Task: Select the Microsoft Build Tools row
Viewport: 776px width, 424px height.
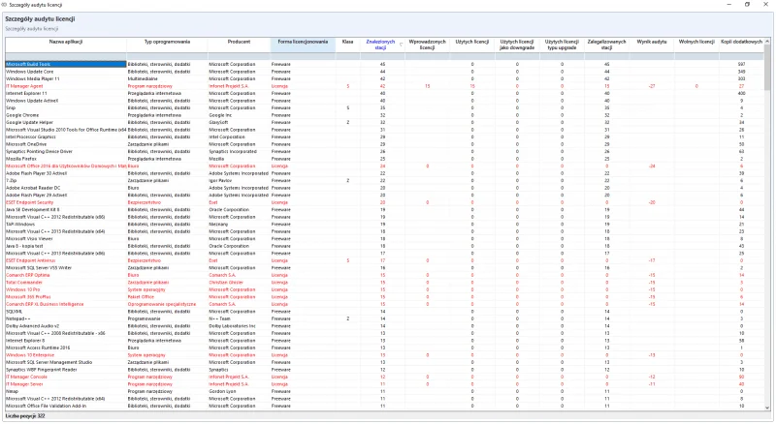Action: pos(384,64)
